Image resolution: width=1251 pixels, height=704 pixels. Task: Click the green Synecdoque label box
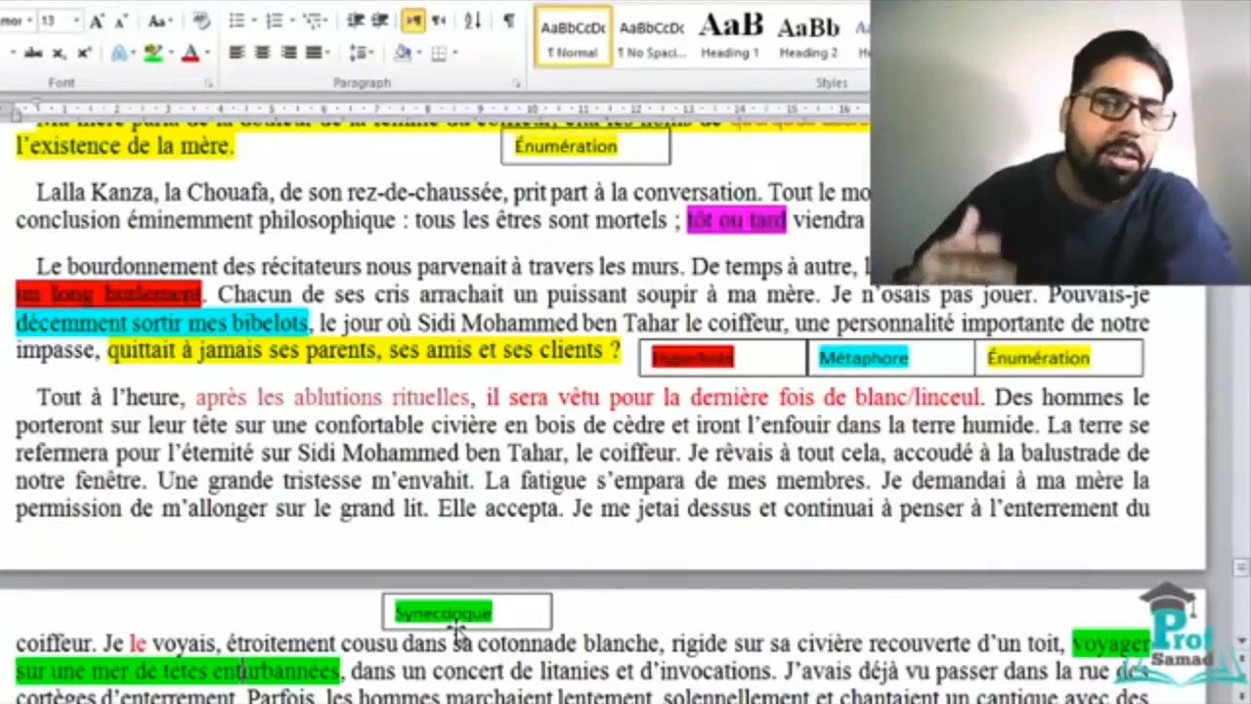tap(467, 612)
